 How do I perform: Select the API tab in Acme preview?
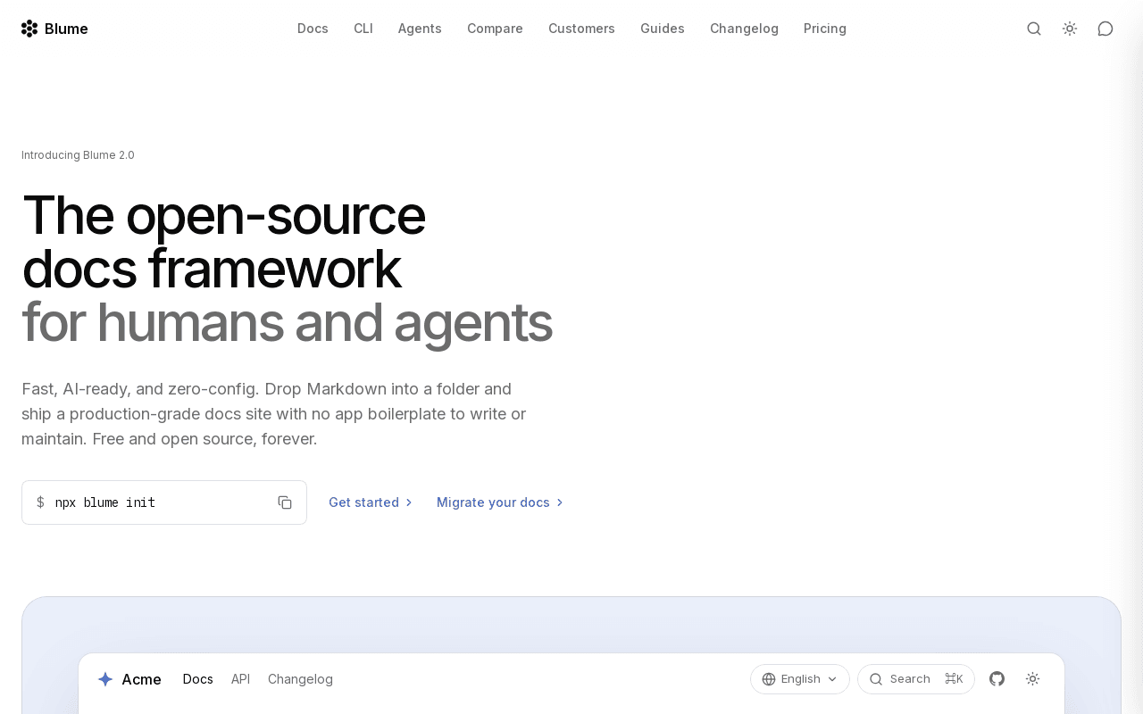pyautogui.click(x=240, y=679)
